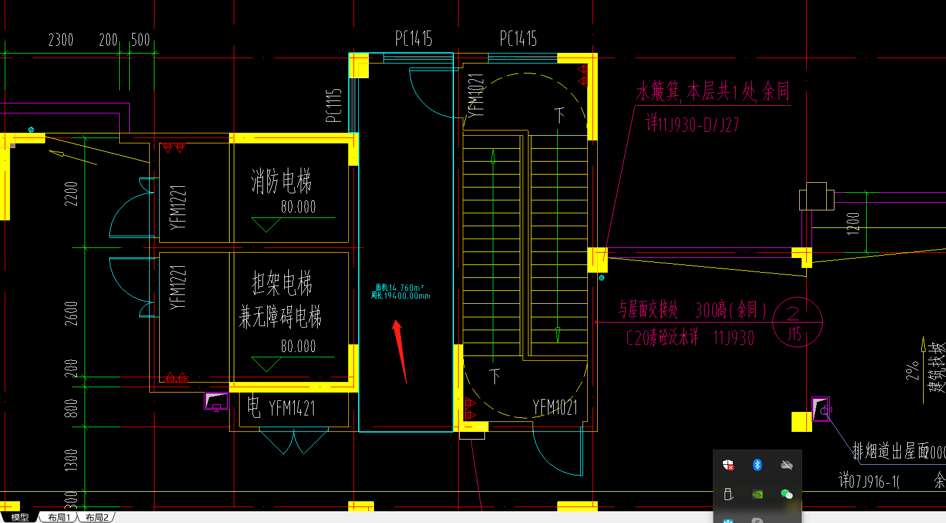Select the 担架电梯 text label
This screenshot has height=523, width=946.
coord(282,283)
